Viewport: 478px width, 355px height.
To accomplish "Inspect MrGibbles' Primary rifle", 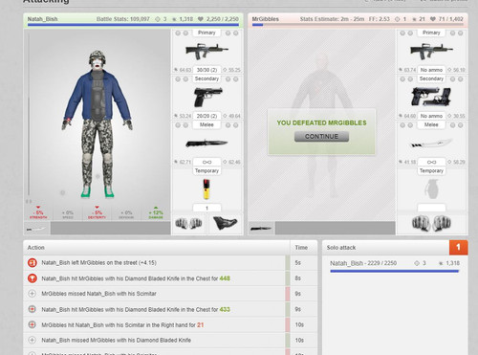I will point(431,52).
